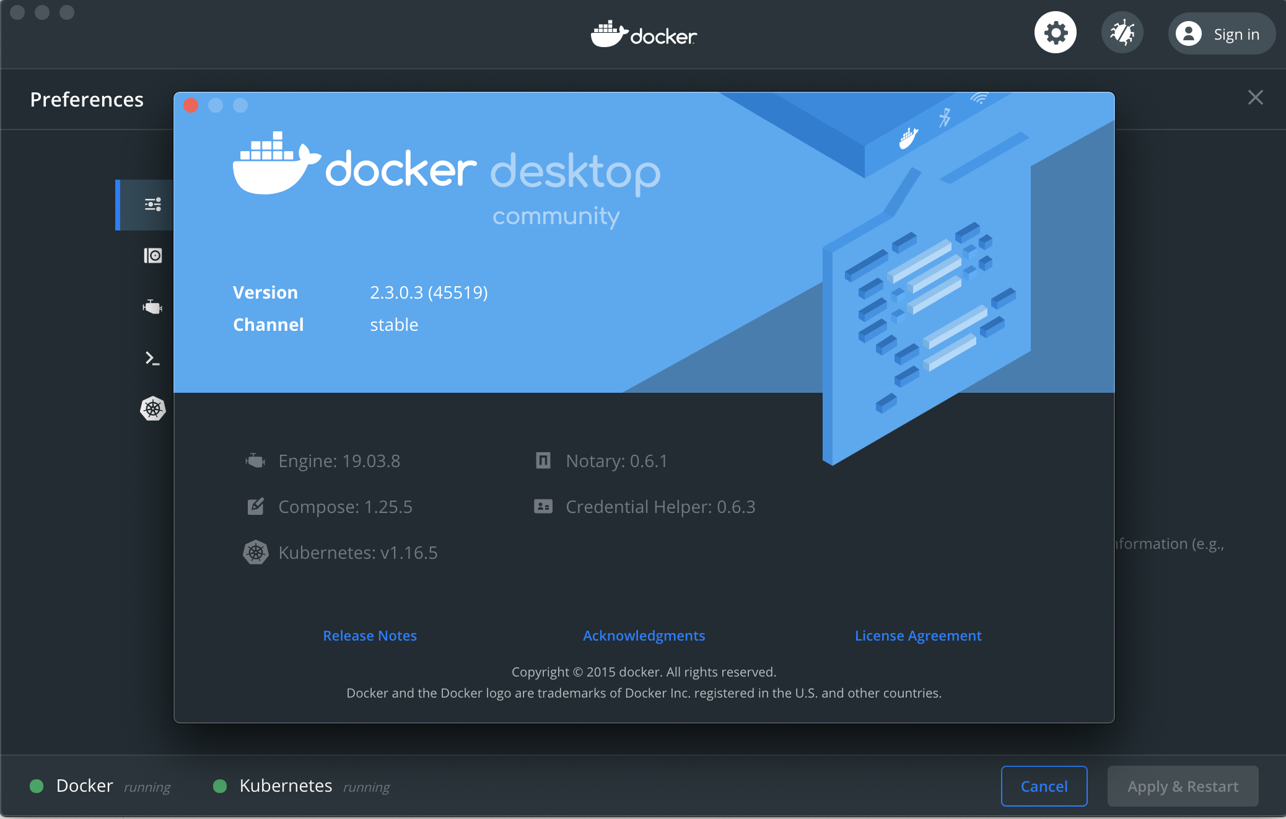
Task: Open the Acknowledgments link
Action: (x=644, y=635)
